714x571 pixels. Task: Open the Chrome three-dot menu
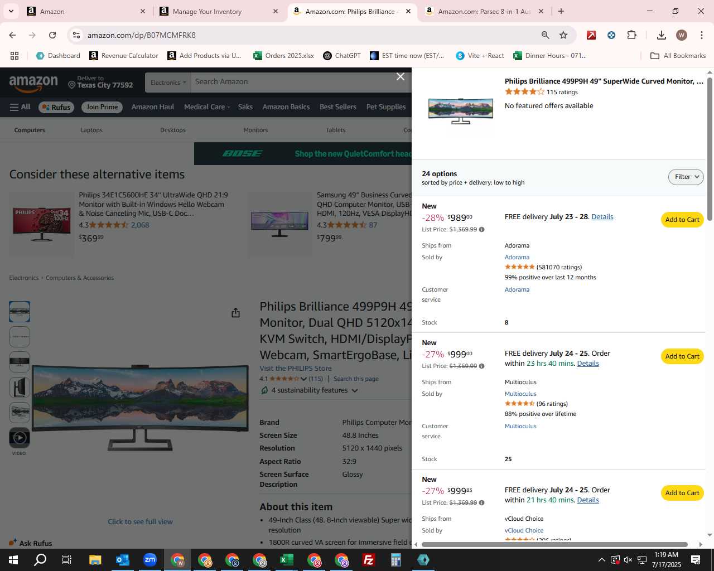701,35
